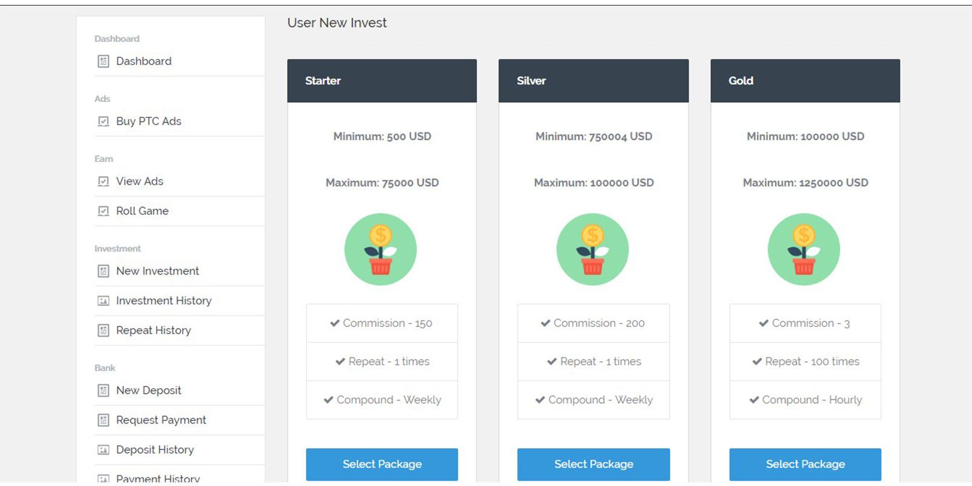Image resolution: width=972 pixels, height=486 pixels.
Task: Click the Repeat History icon
Action: click(x=103, y=330)
